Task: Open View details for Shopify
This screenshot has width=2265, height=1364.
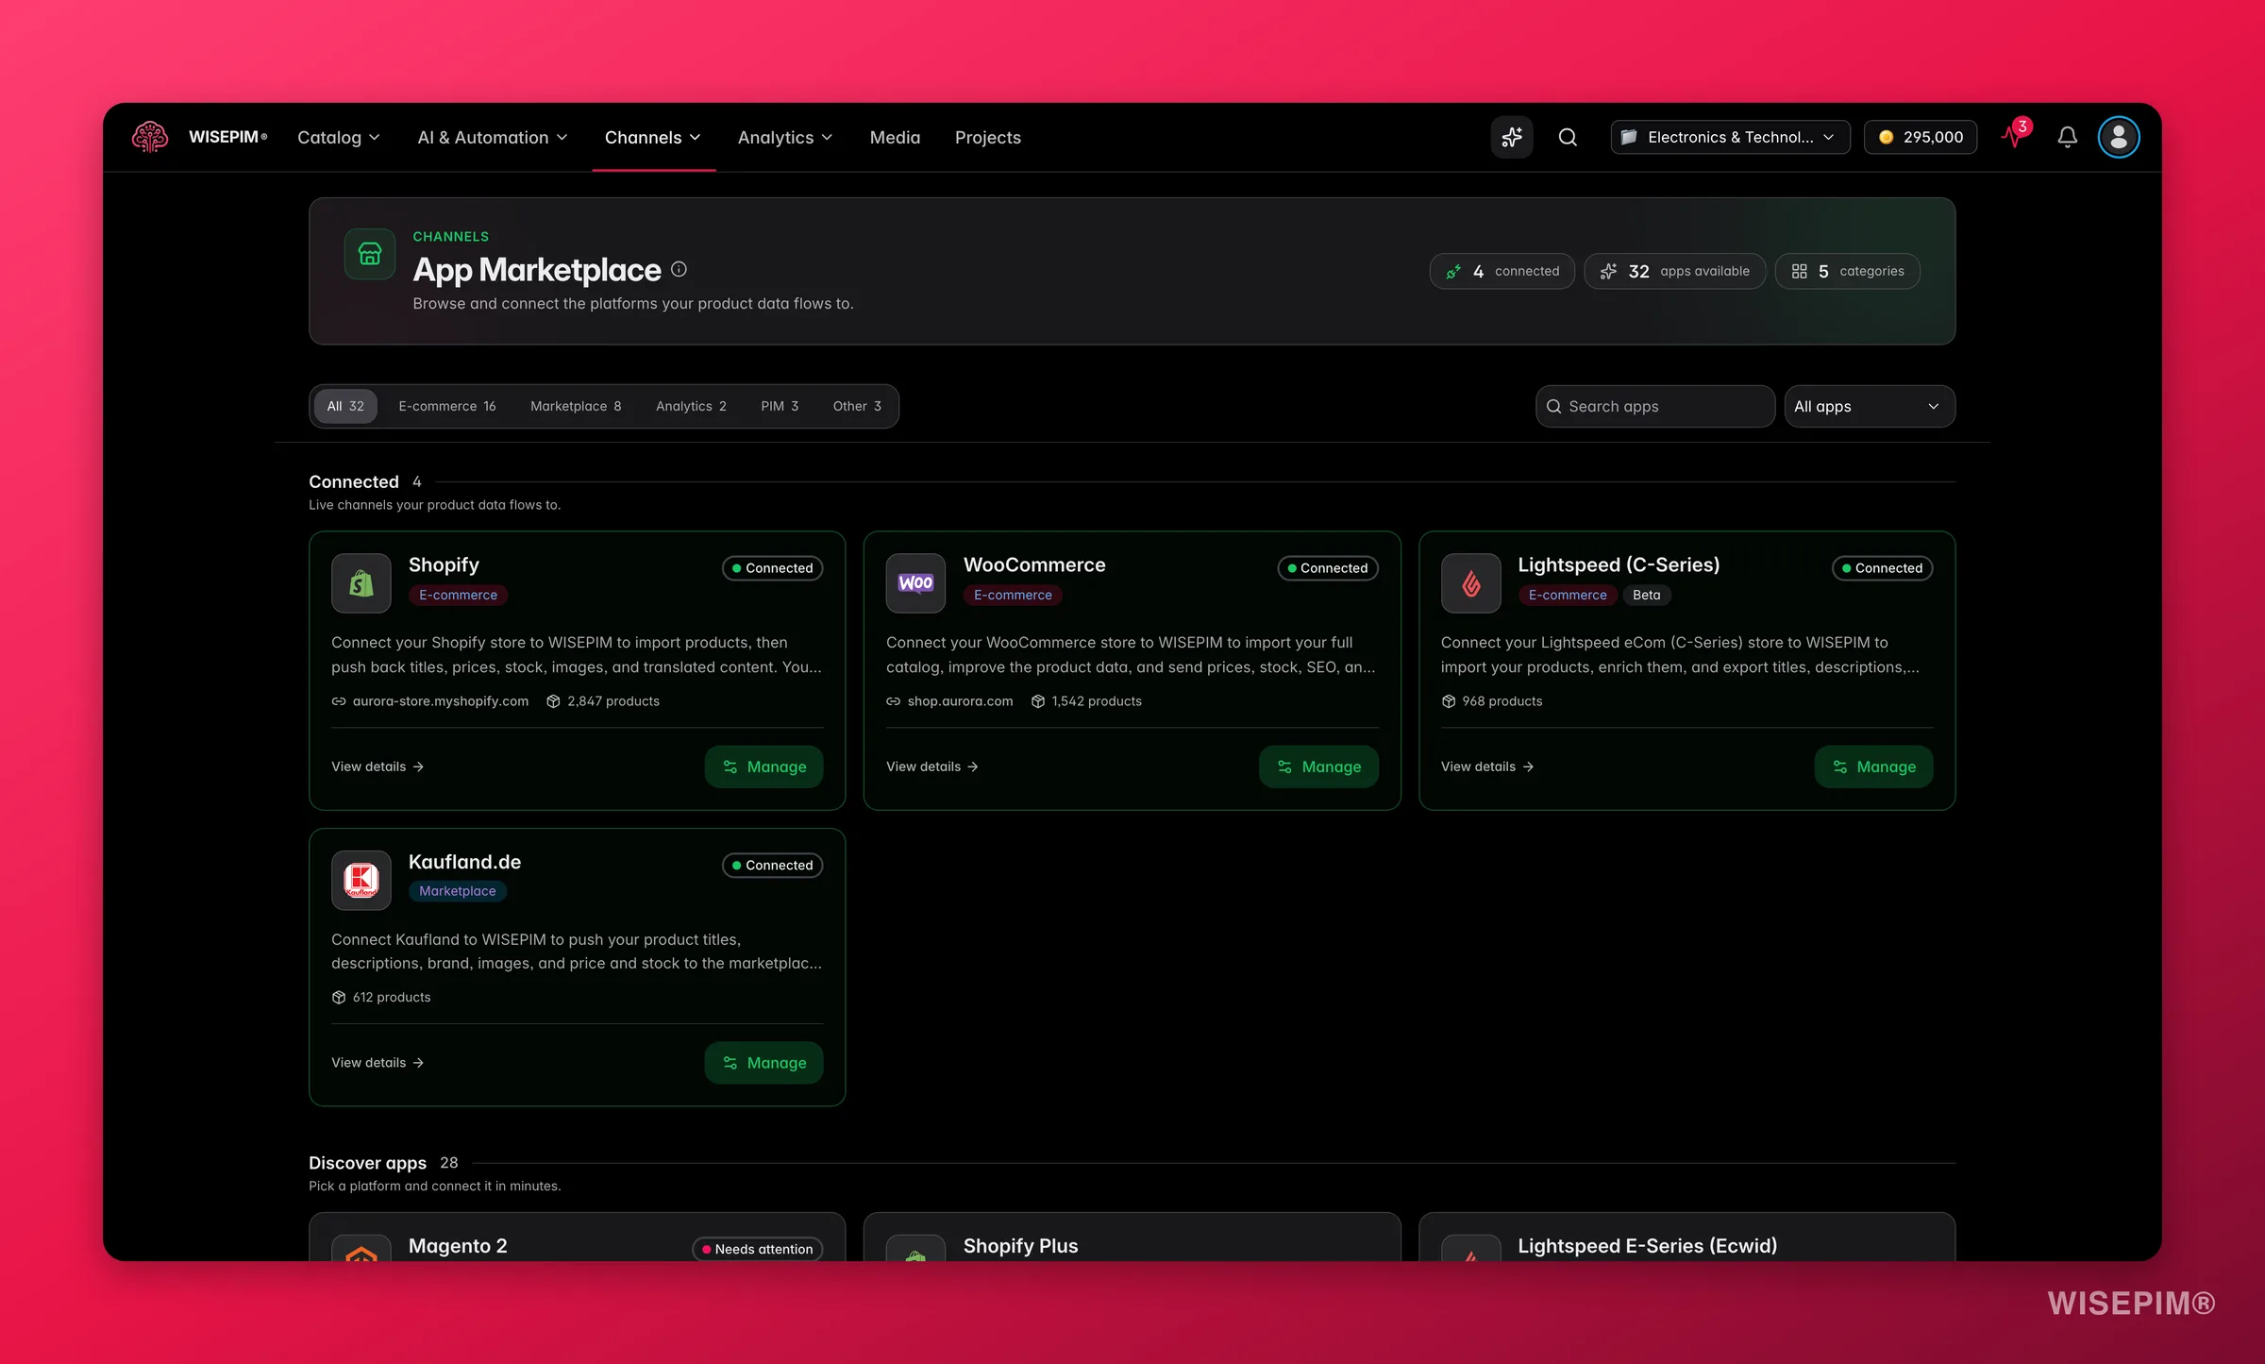Action: [x=377, y=766]
